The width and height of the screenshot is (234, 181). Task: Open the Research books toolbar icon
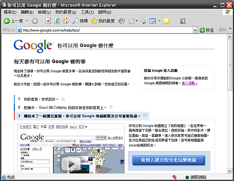click(x=183, y=21)
